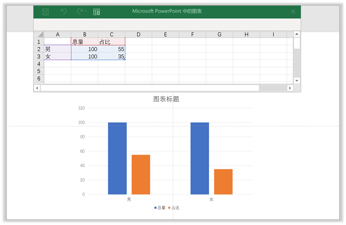Select column I header
This screenshot has width=346, height=225.
tap(273, 34)
